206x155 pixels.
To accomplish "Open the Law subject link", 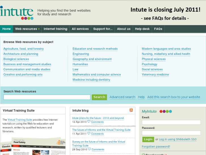I will coord(75,69).
